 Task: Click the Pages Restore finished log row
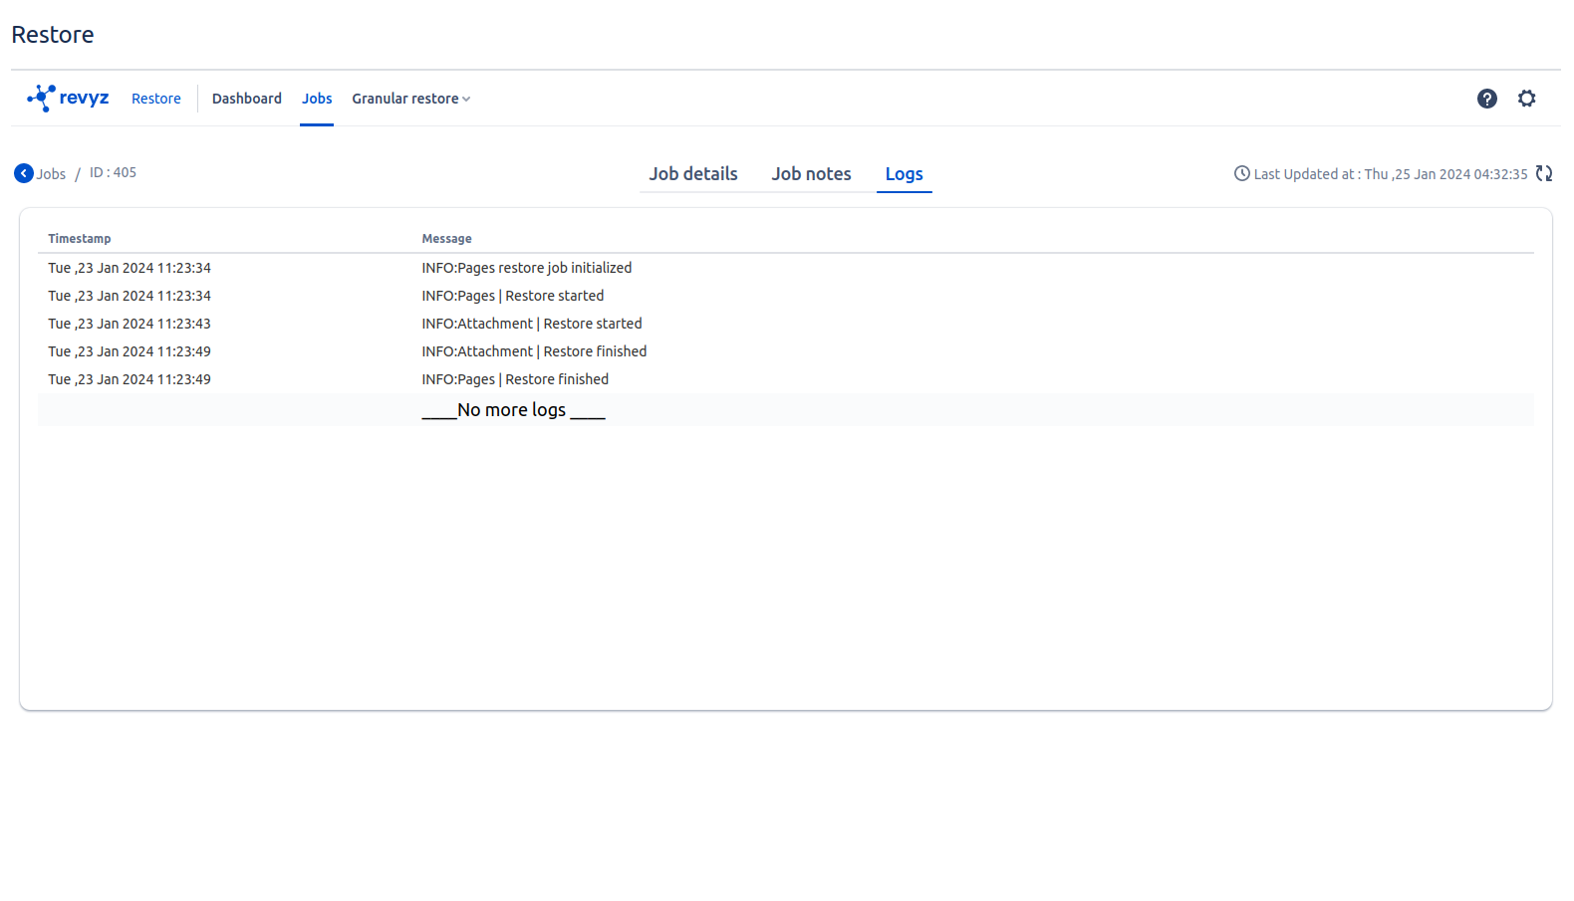514,379
